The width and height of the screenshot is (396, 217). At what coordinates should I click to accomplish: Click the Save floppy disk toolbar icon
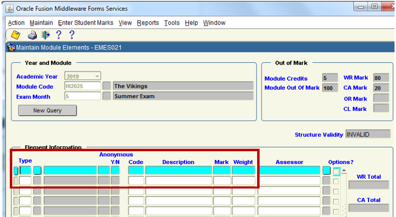click(x=15, y=35)
